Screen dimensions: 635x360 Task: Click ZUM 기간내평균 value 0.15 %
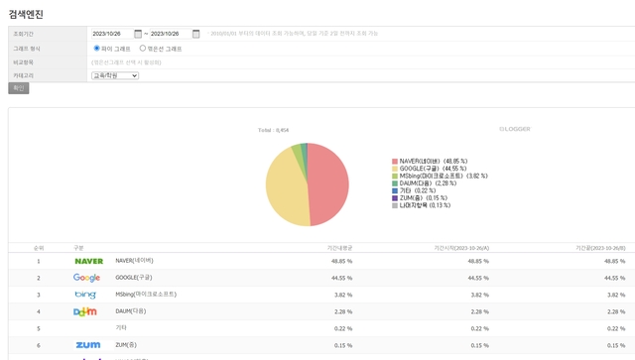coord(343,346)
